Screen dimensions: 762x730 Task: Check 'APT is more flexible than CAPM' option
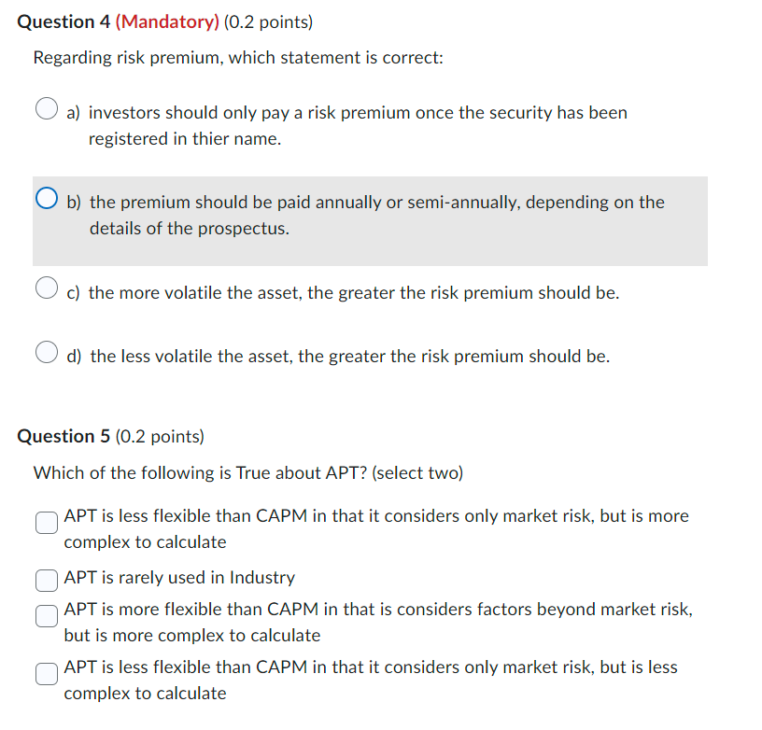(x=46, y=615)
